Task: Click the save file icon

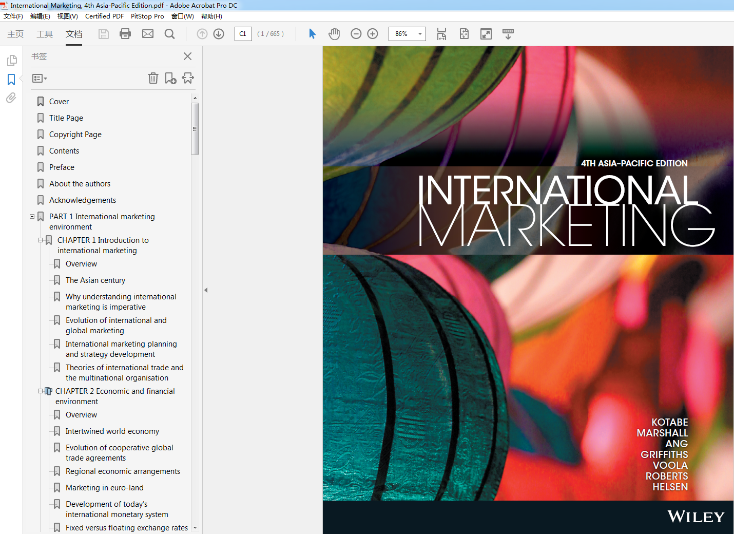Action: click(104, 34)
